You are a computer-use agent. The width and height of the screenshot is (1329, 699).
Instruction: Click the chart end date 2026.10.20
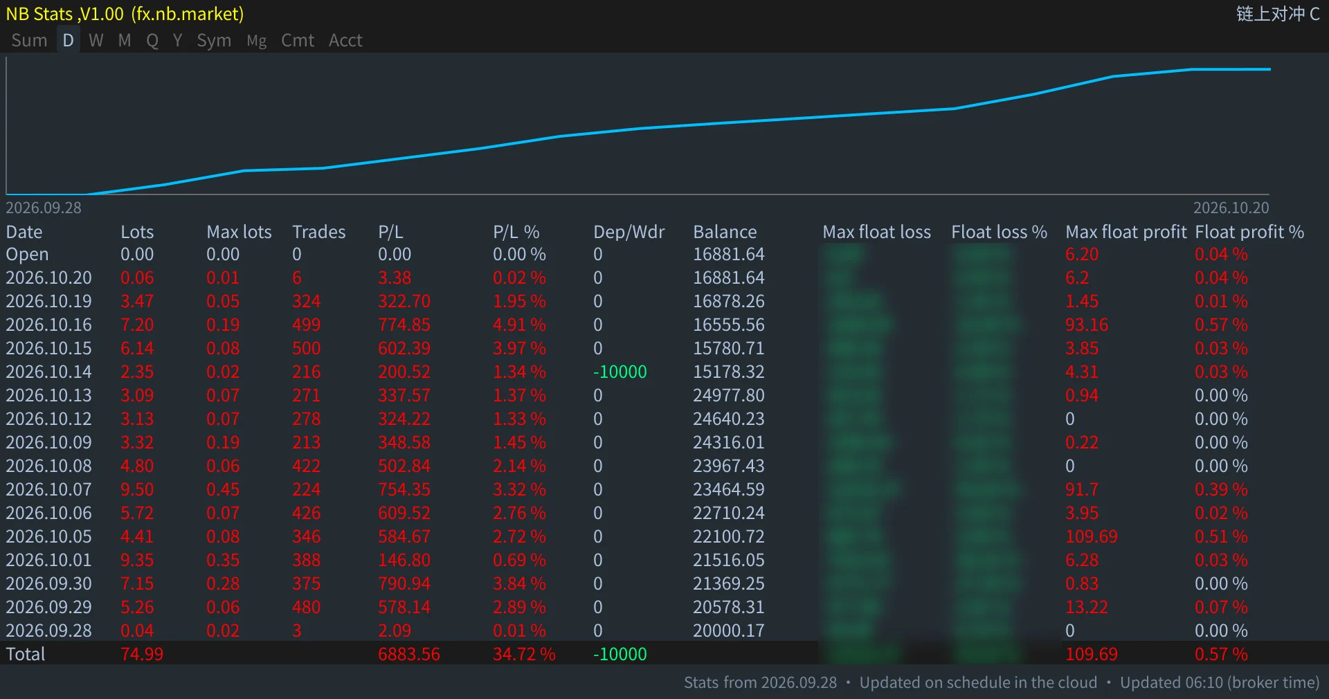point(1231,208)
